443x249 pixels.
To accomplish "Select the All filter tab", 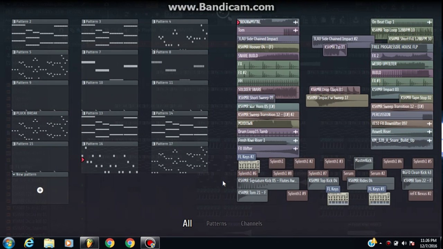I will pos(187,223).
